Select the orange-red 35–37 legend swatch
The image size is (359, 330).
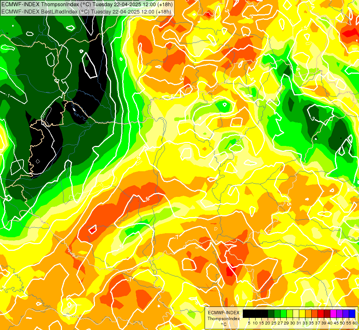[x=315, y=313]
